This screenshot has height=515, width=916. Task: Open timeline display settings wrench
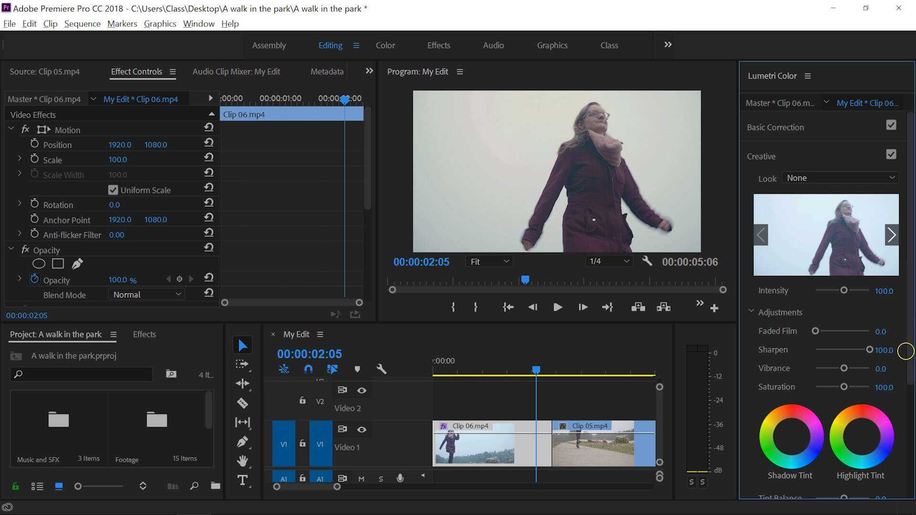381,369
